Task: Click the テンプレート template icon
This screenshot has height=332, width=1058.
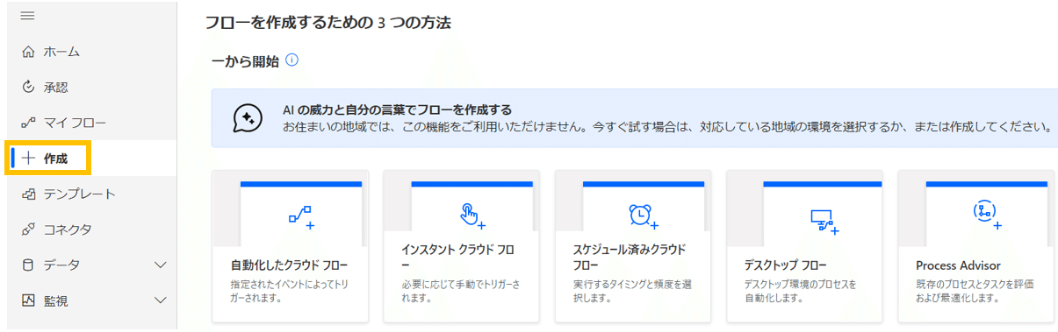Action: [x=28, y=194]
